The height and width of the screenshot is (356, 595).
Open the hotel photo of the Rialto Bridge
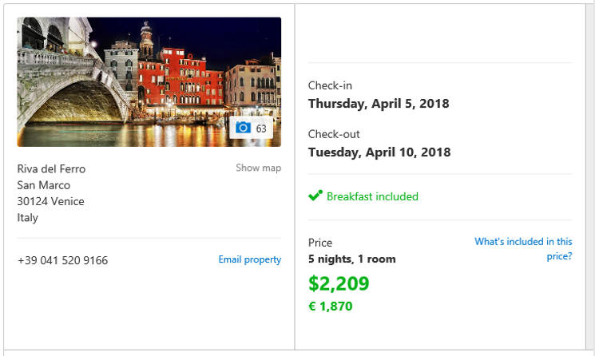(x=149, y=82)
